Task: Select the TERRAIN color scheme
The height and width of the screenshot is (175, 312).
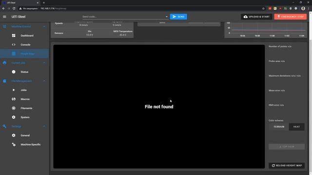Action: pos(279,127)
